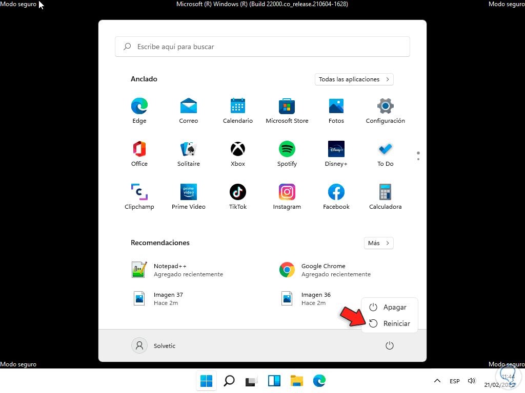Open Task View on the taskbar
The width and height of the screenshot is (525, 393).
251,381
